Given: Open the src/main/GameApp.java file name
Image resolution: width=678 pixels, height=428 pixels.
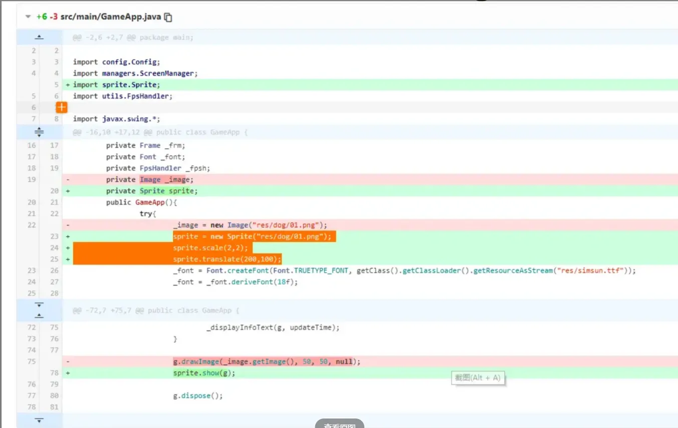Looking at the screenshot, I should pos(111,17).
